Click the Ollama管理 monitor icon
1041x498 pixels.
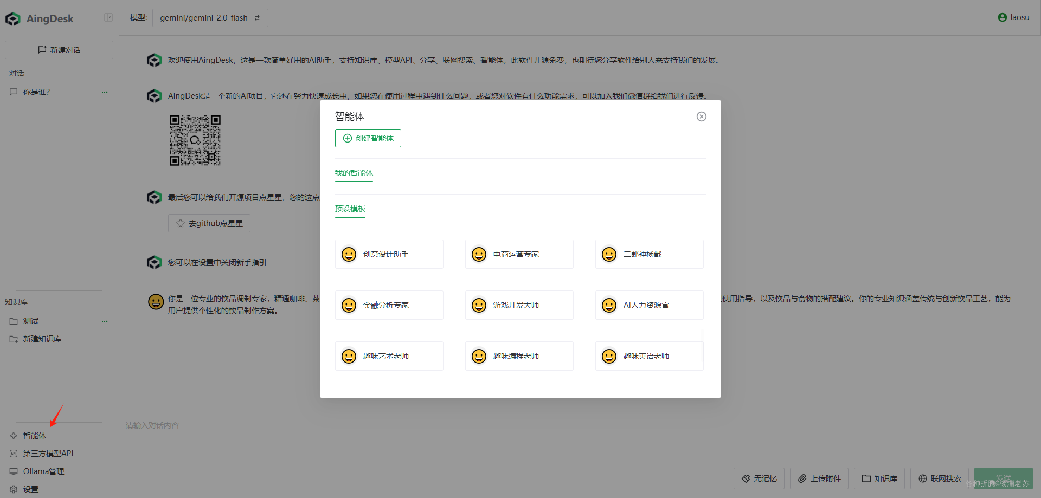click(14, 471)
